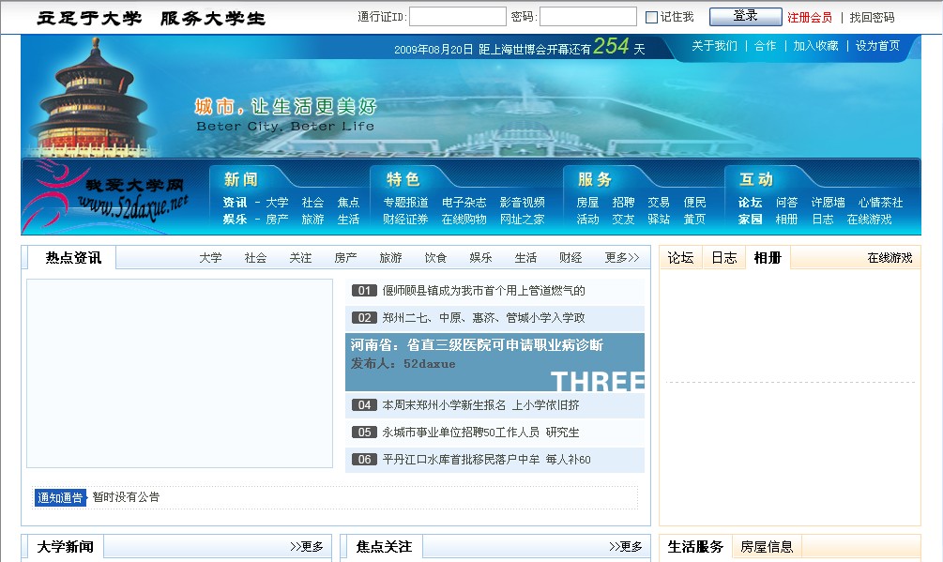The height and width of the screenshot is (562, 943).
Task: Open 财经证券 under 特色
Action: (x=406, y=220)
